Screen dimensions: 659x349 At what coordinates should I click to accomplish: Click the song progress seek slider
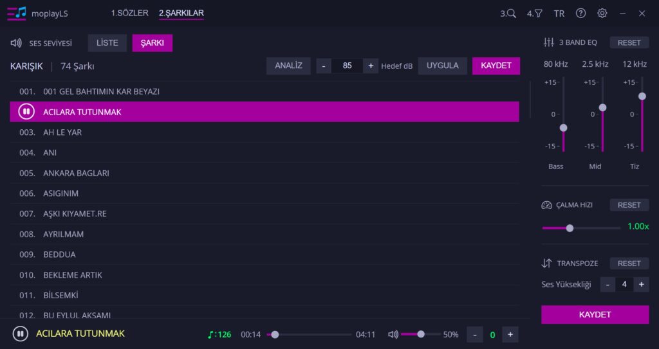(310, 335)
